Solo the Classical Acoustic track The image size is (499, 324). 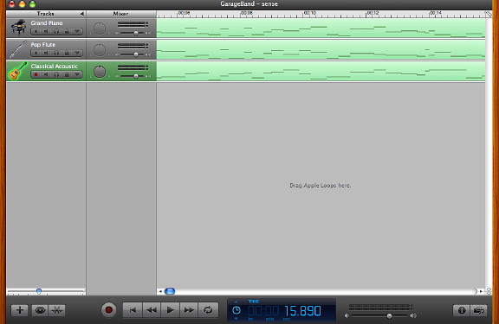click(56, 74)
